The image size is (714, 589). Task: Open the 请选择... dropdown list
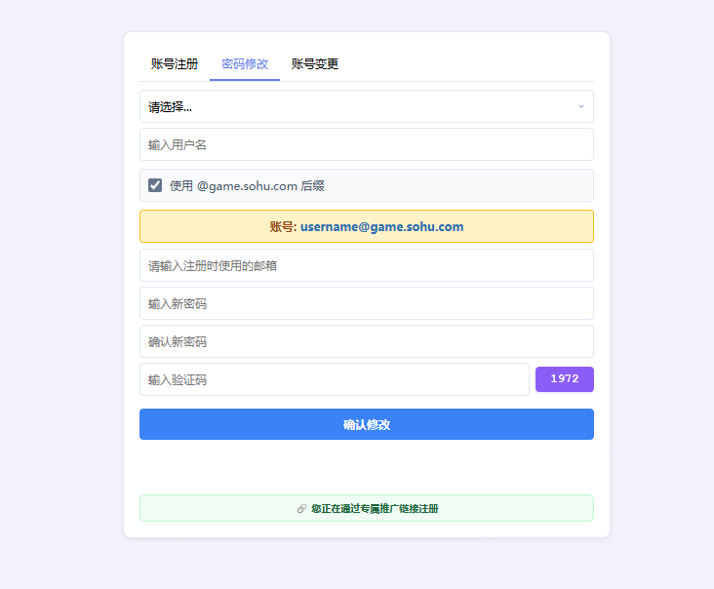[x=351, y=106]
